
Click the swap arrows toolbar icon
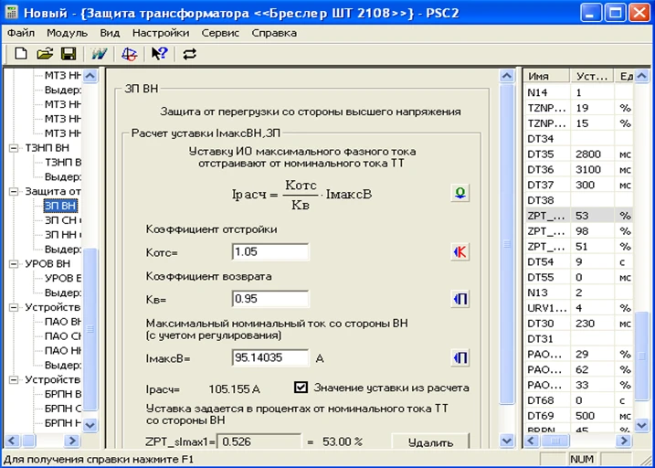(x=190, y=54)
